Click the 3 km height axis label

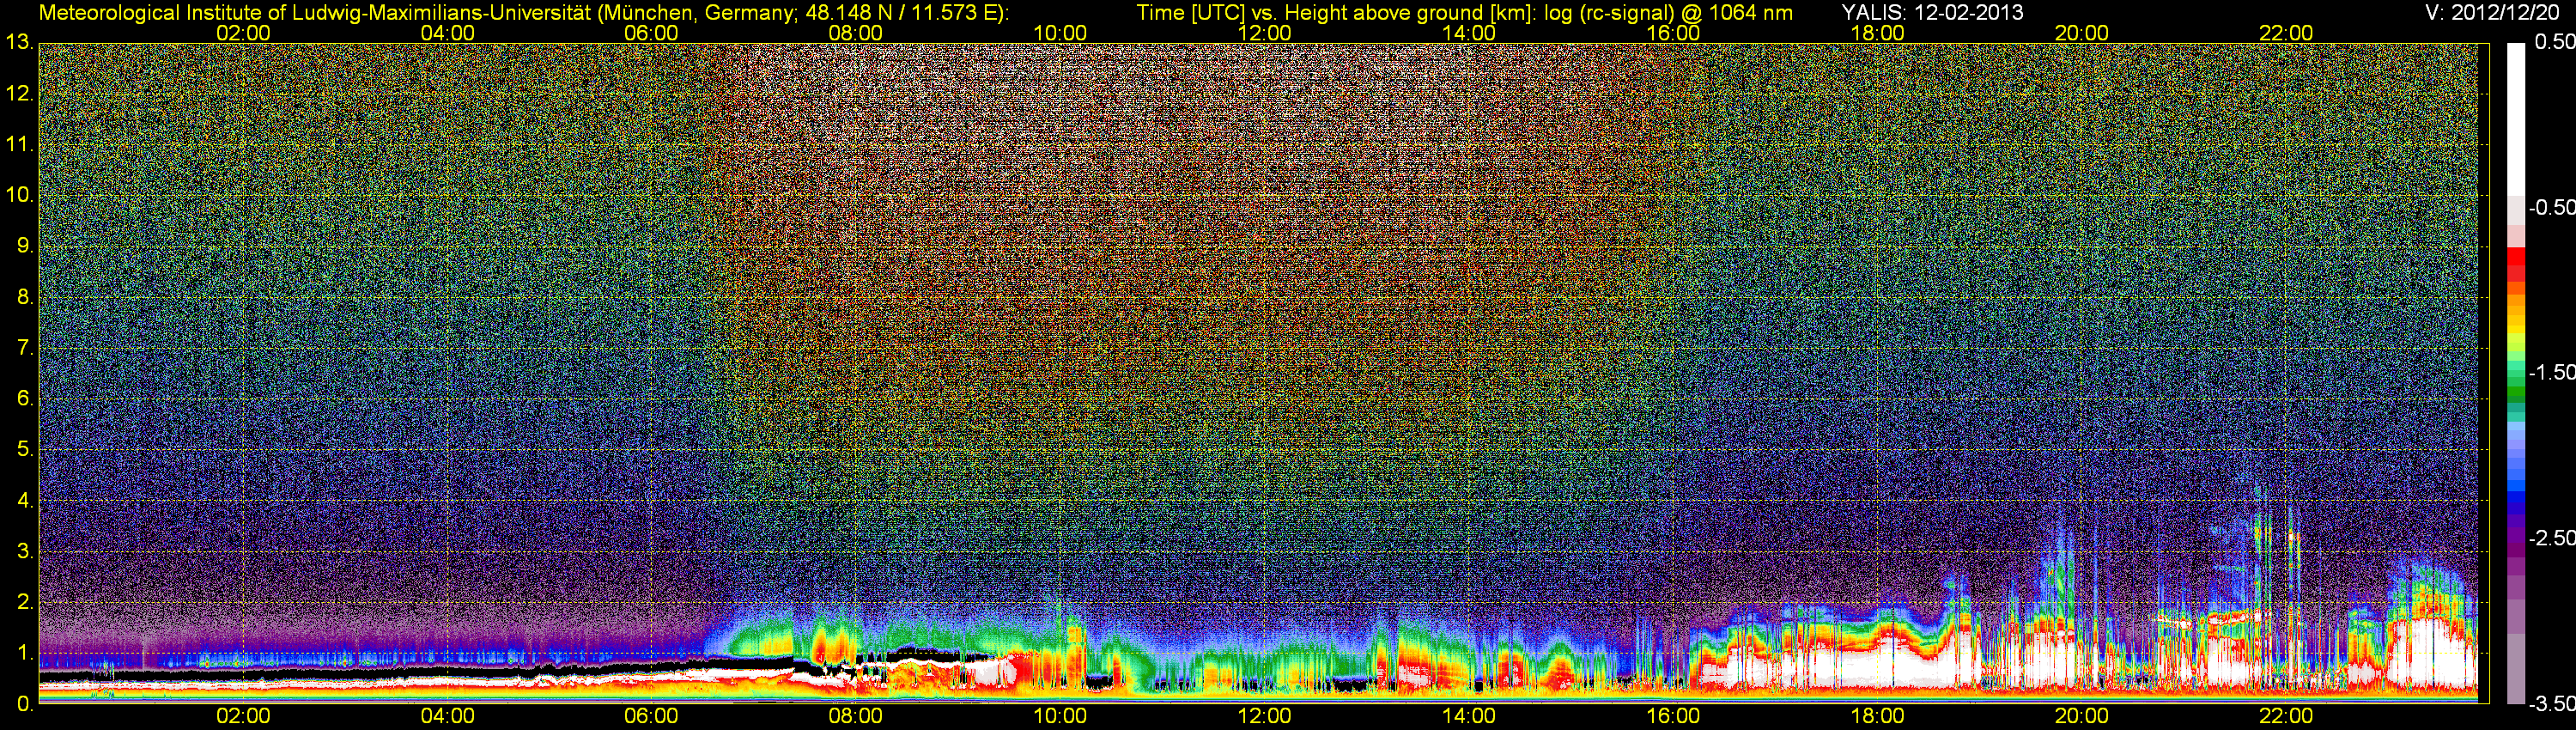[24, 551]
